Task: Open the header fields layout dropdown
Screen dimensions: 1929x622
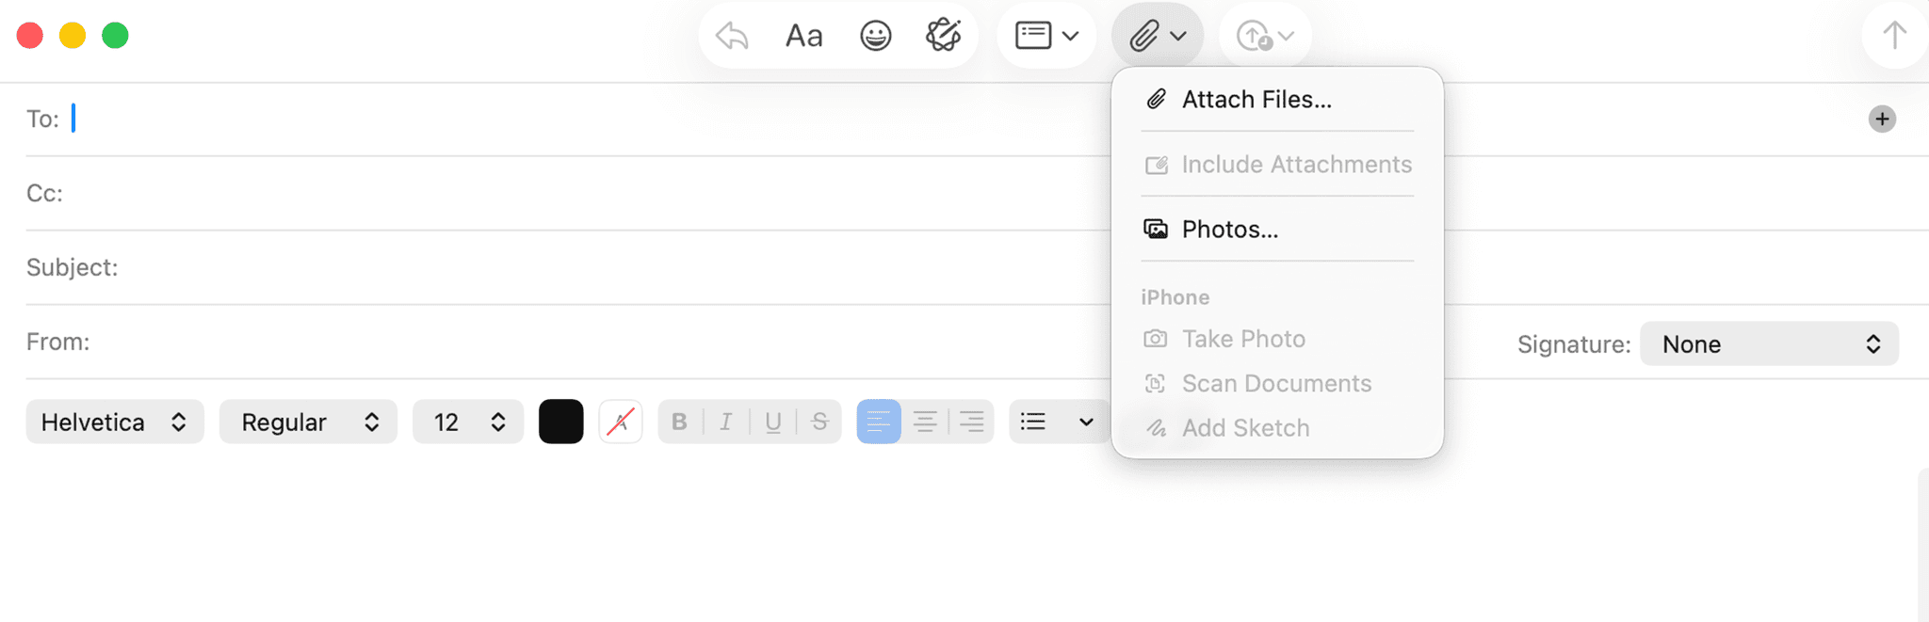Action: coord(1046,36)
